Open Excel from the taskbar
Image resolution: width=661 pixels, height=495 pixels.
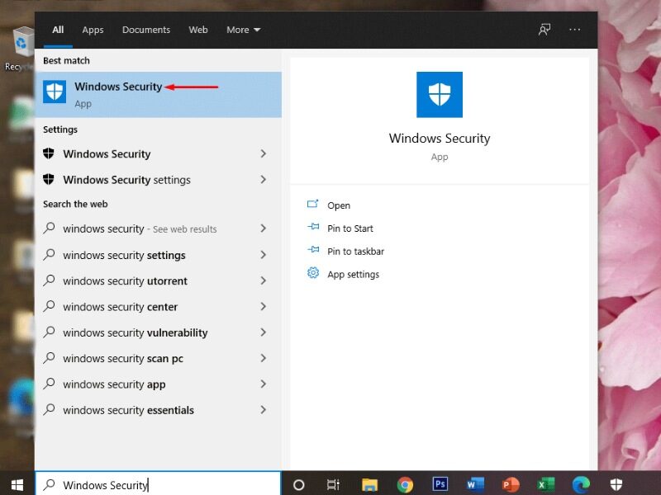tap(546, 484)
